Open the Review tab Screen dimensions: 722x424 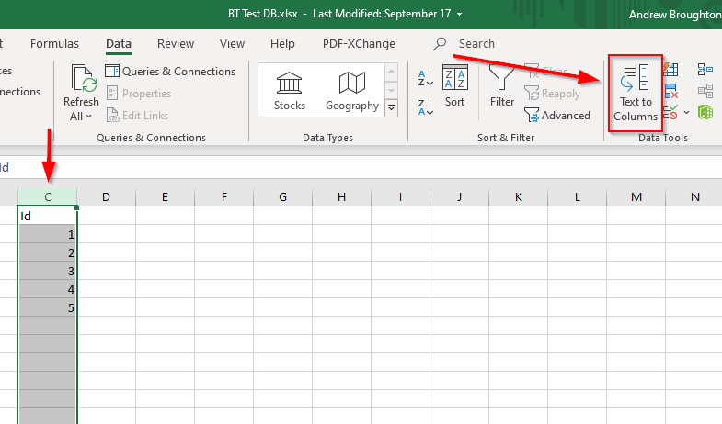[176, 44]
